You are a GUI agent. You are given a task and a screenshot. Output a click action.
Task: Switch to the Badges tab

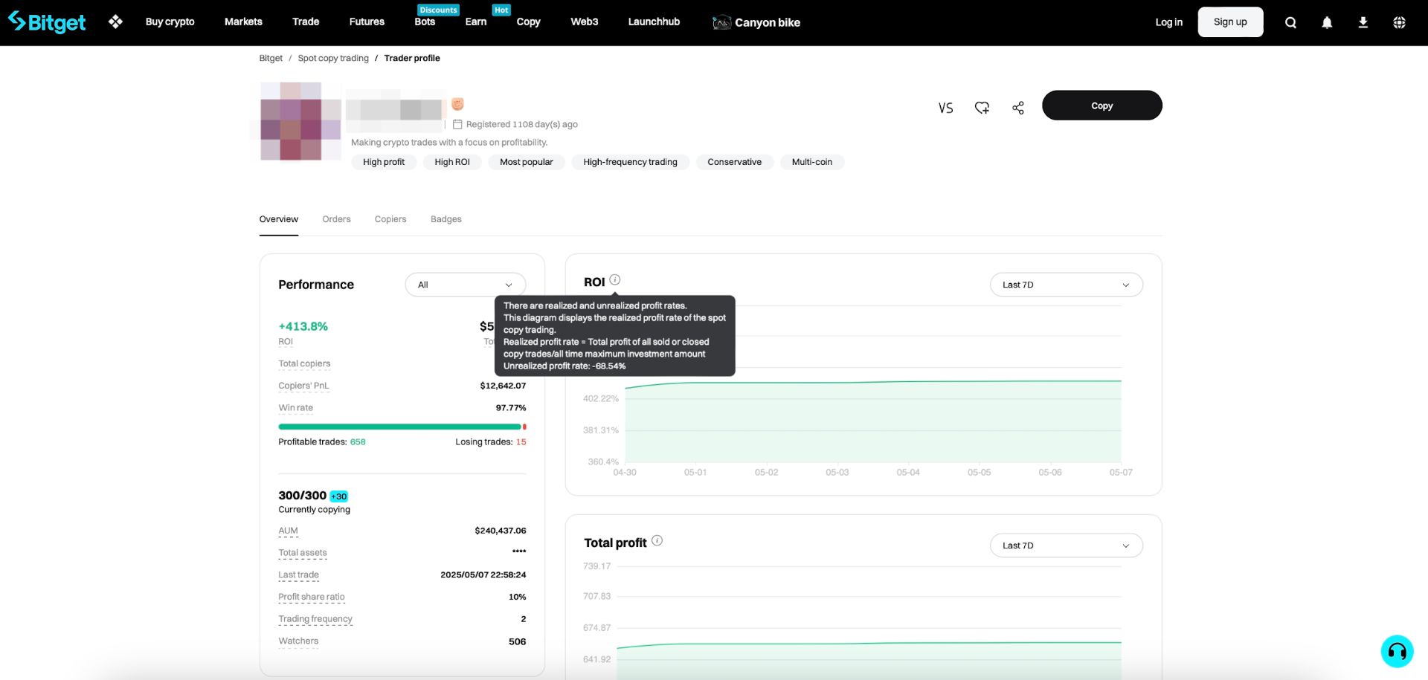(x=446, y=219)
